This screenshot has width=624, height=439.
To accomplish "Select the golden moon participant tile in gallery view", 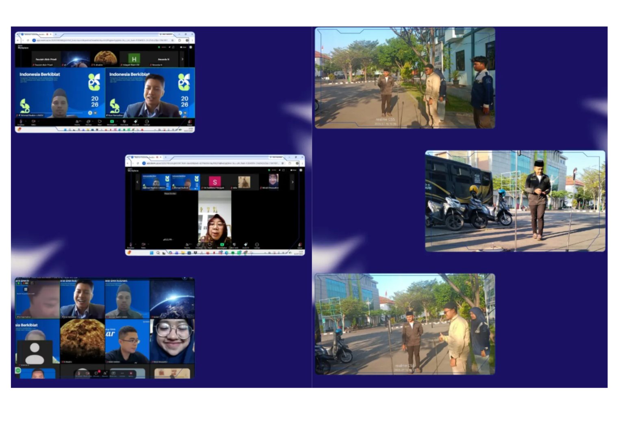I will [82, 341].
